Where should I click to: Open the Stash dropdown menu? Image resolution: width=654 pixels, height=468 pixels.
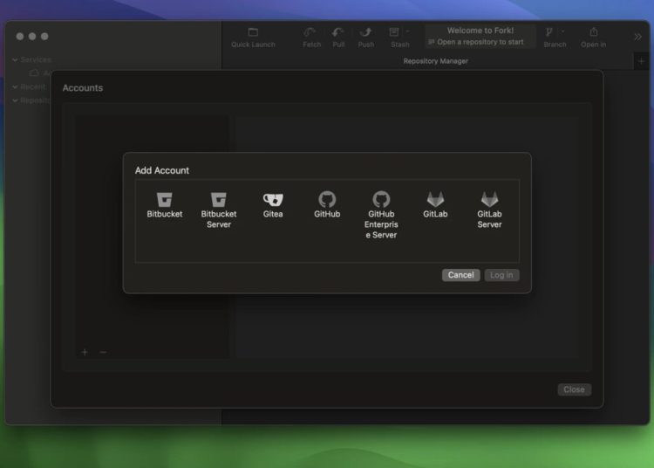pyautogui.click(x=407, y=32)
